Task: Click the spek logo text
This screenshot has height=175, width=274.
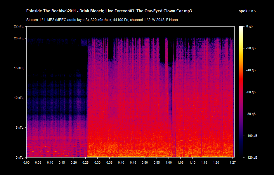Action: (243, 11)
